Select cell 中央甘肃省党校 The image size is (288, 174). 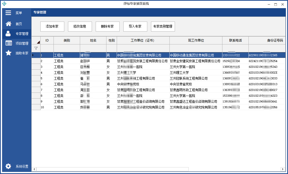196,84
